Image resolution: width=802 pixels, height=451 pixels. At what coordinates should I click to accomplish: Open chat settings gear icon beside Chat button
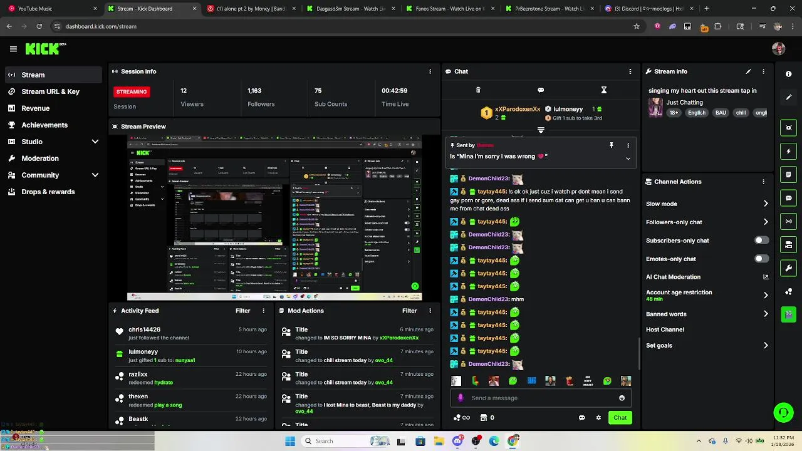[598, 418]
